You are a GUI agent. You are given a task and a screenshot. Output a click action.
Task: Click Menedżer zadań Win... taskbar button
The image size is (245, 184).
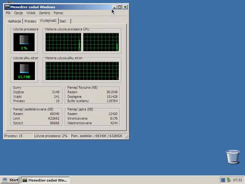(45, 180)
